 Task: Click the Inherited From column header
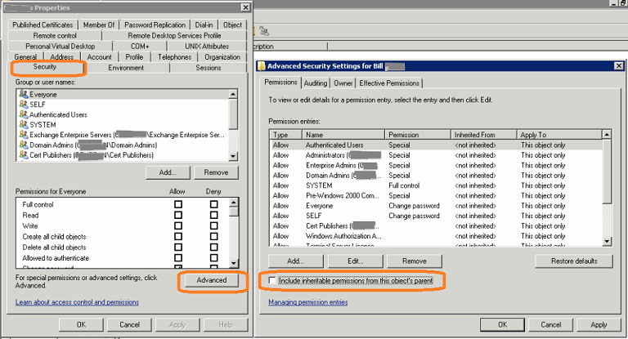coord(483,135)
